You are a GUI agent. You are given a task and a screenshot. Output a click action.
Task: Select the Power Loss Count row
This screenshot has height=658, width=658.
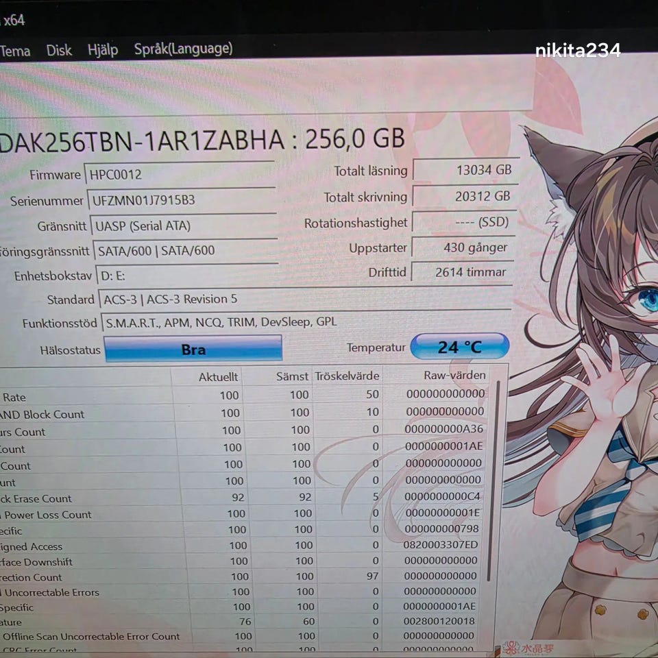coord(241,514)
